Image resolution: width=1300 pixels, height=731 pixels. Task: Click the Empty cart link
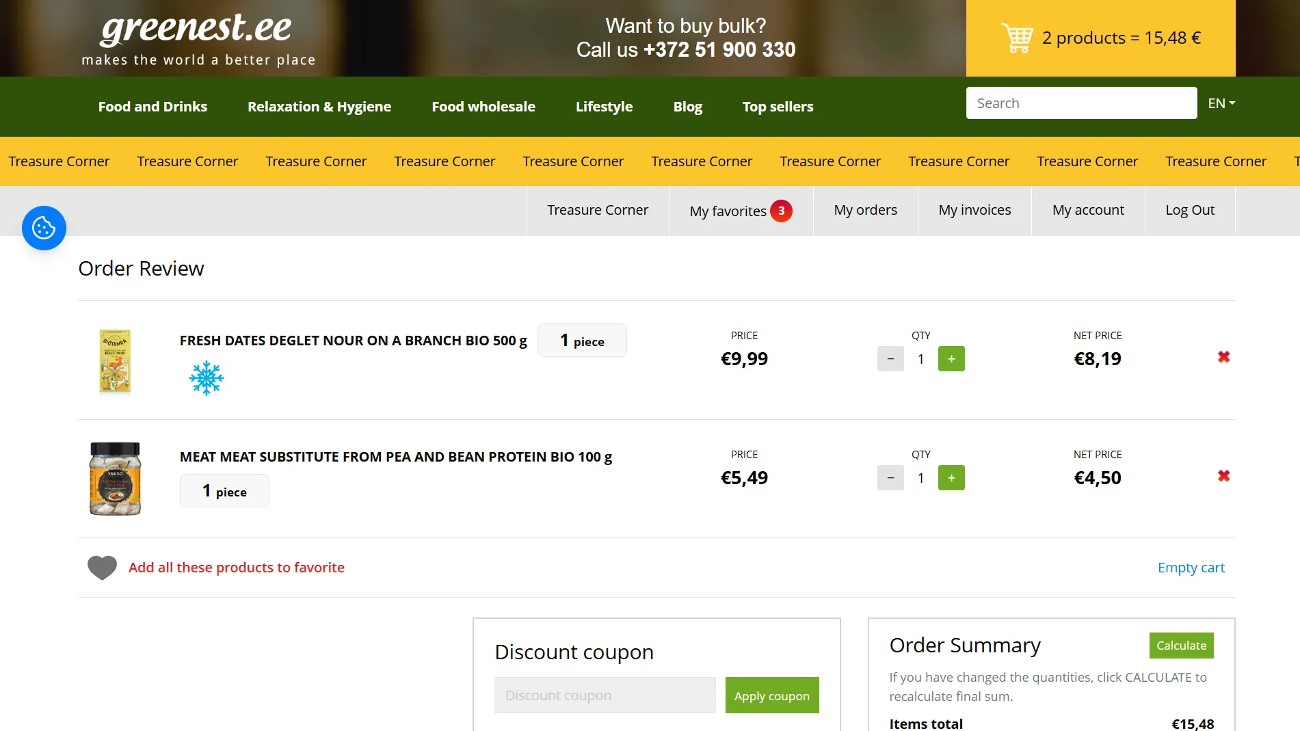coord(1191,568)
